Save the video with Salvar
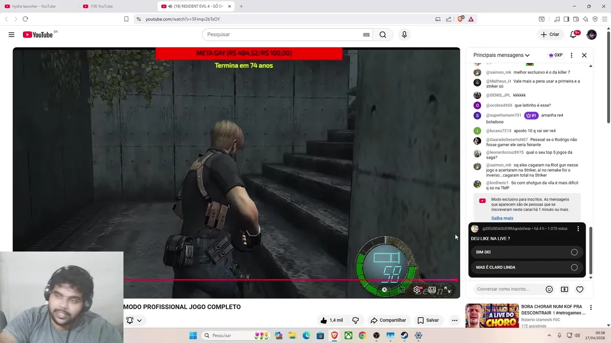The image size is (611, 343). tap(428, 320)
